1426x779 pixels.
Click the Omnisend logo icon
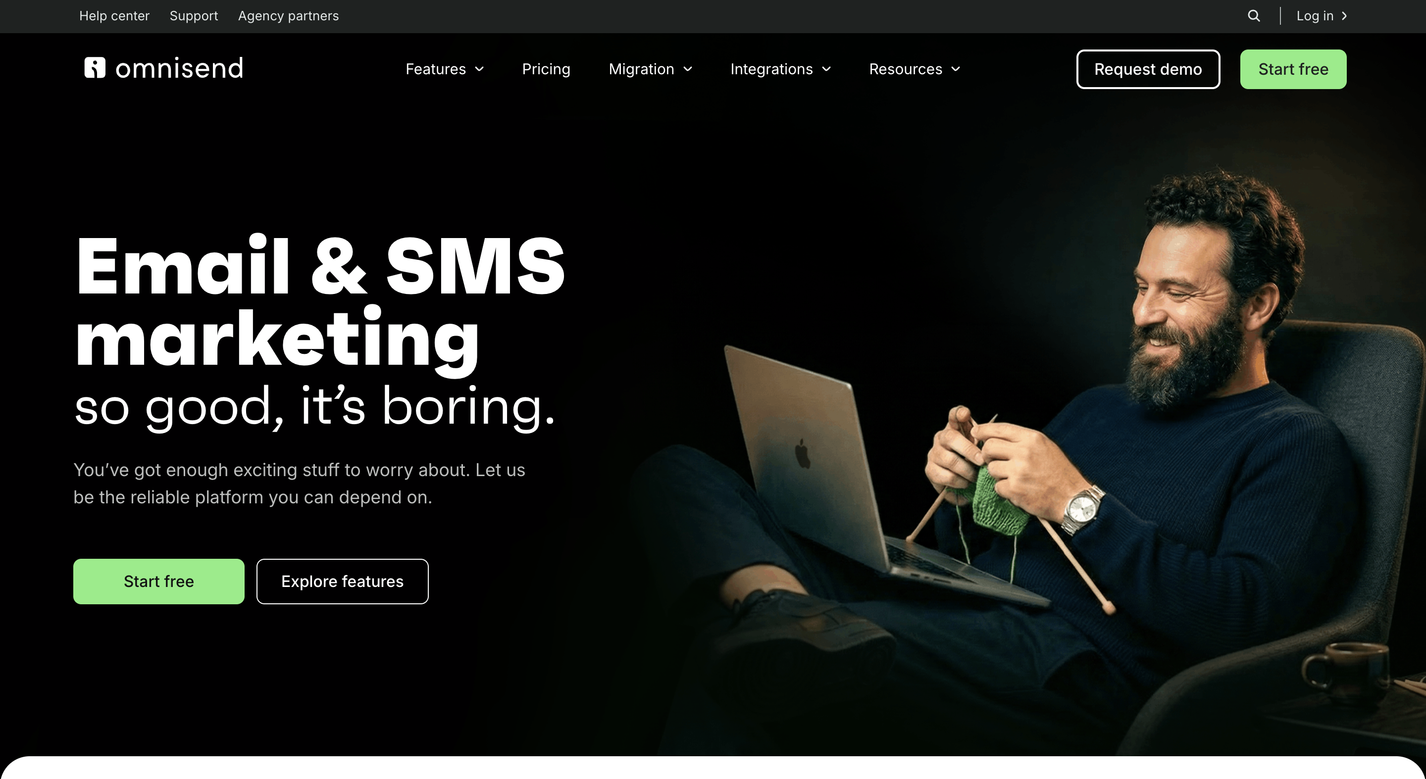95,67
